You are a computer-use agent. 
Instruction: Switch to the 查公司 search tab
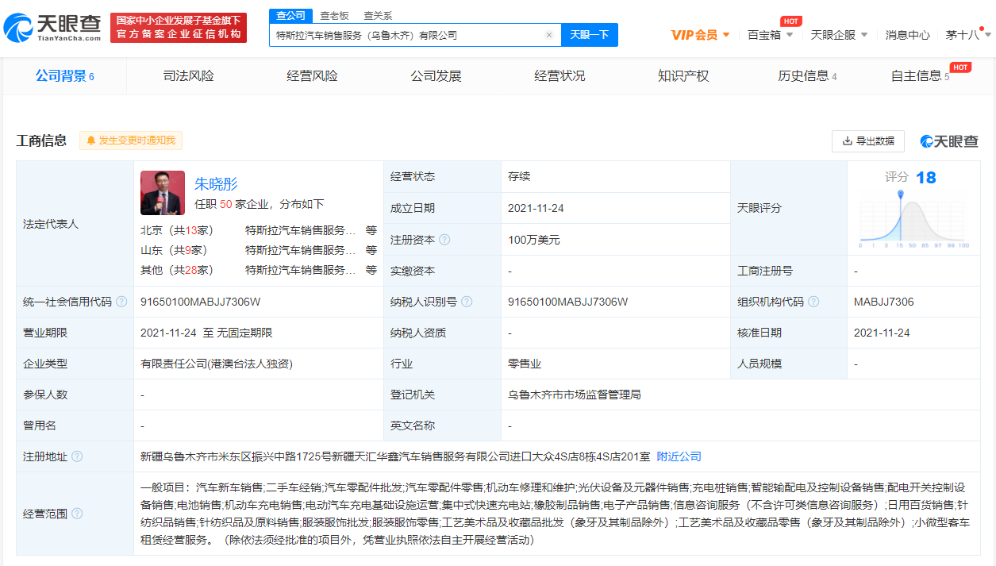290,15
